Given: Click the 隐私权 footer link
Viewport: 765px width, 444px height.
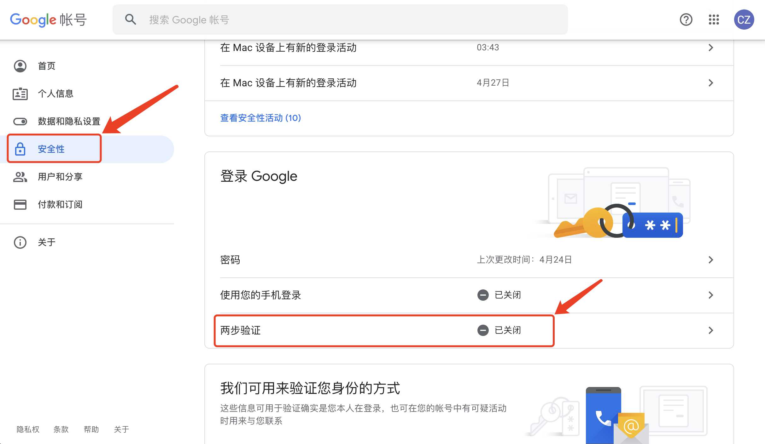Looking at the screenshot, I should (28, 429).
